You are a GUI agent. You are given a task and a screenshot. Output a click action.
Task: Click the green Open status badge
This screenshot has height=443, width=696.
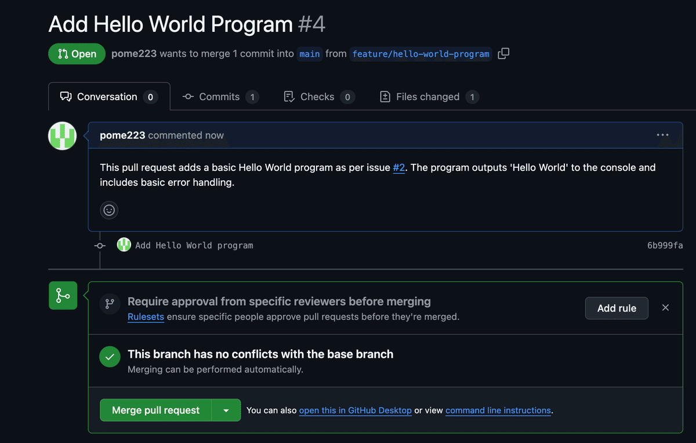[77, 53]
